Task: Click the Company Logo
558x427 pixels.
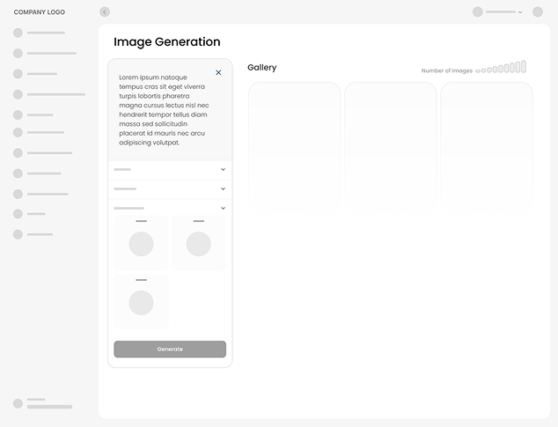Action: [x=39, y=12]
